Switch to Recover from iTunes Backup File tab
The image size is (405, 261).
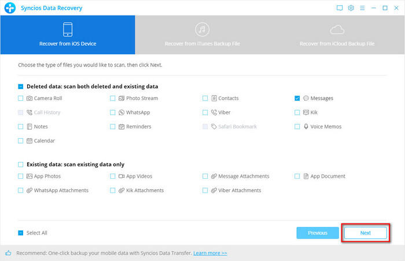pyautogui.click(x=202, y=35)
